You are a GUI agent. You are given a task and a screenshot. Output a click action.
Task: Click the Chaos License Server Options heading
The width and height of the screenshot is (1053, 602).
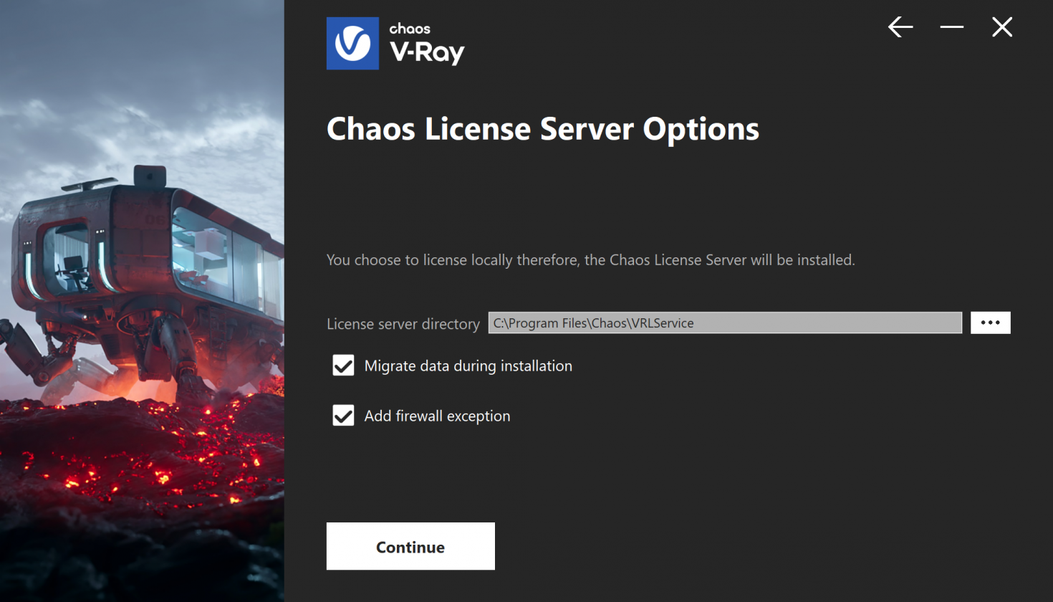(542, 129)
